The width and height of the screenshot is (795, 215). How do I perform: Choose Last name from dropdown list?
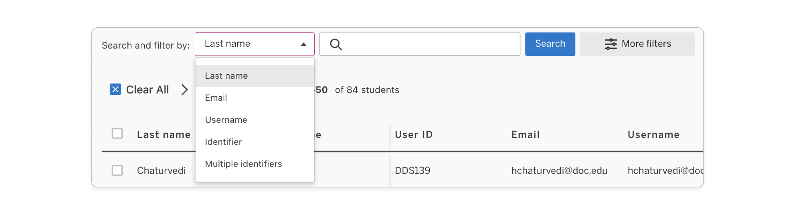[x=226, y=76]
